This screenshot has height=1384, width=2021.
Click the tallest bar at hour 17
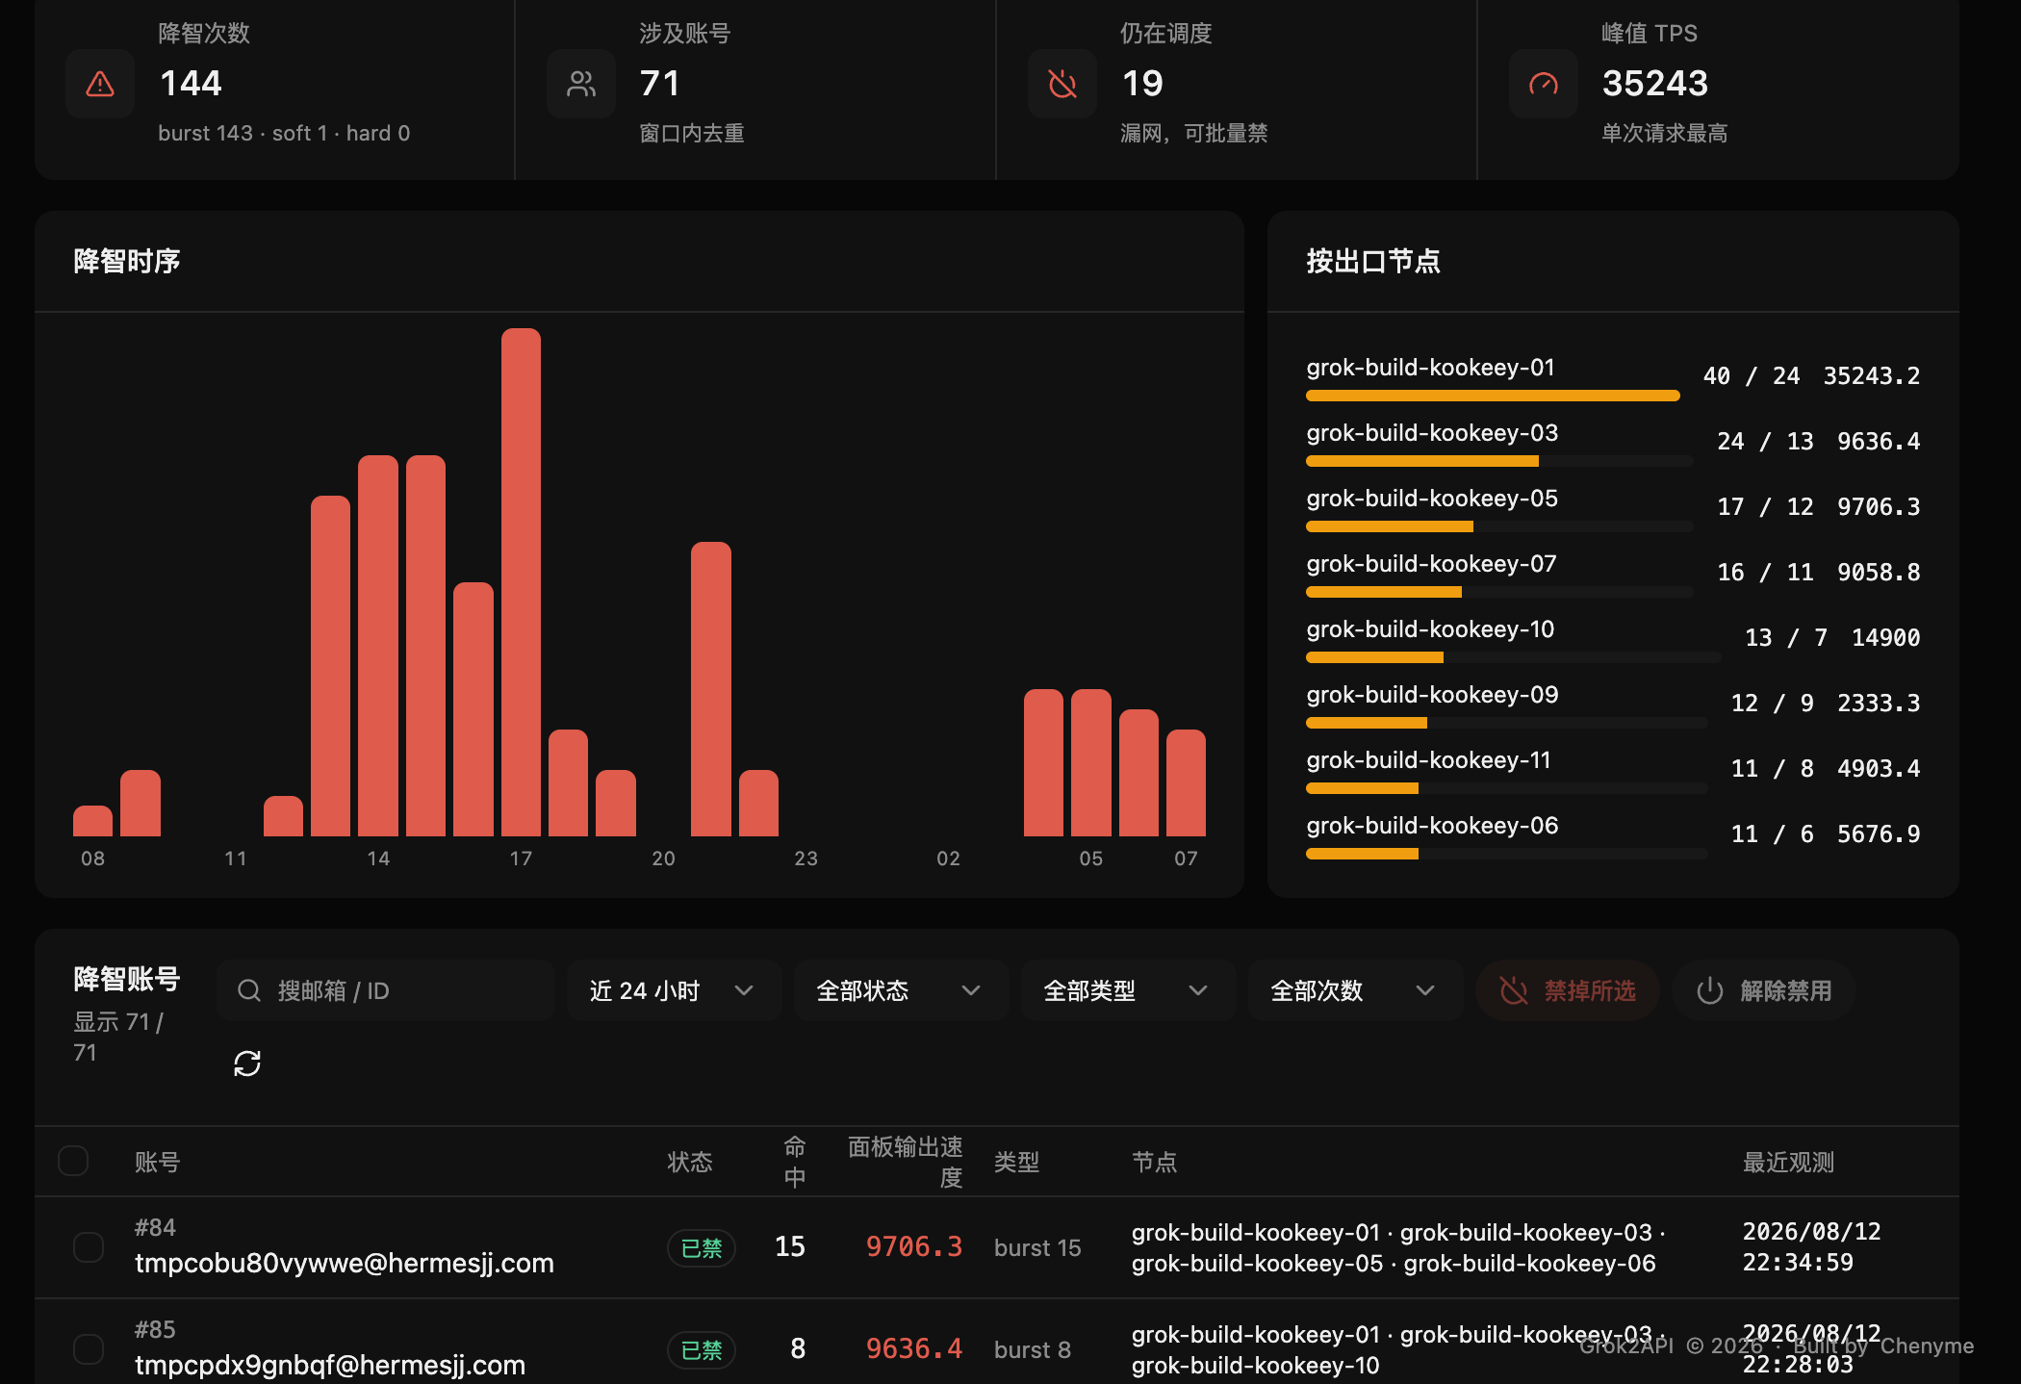pos(521,582)
